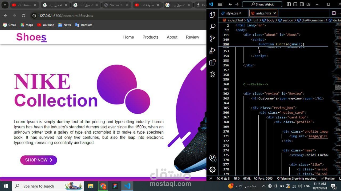
Task: Switch to the '72. Demo' YouTube tab
Action: 25,5
